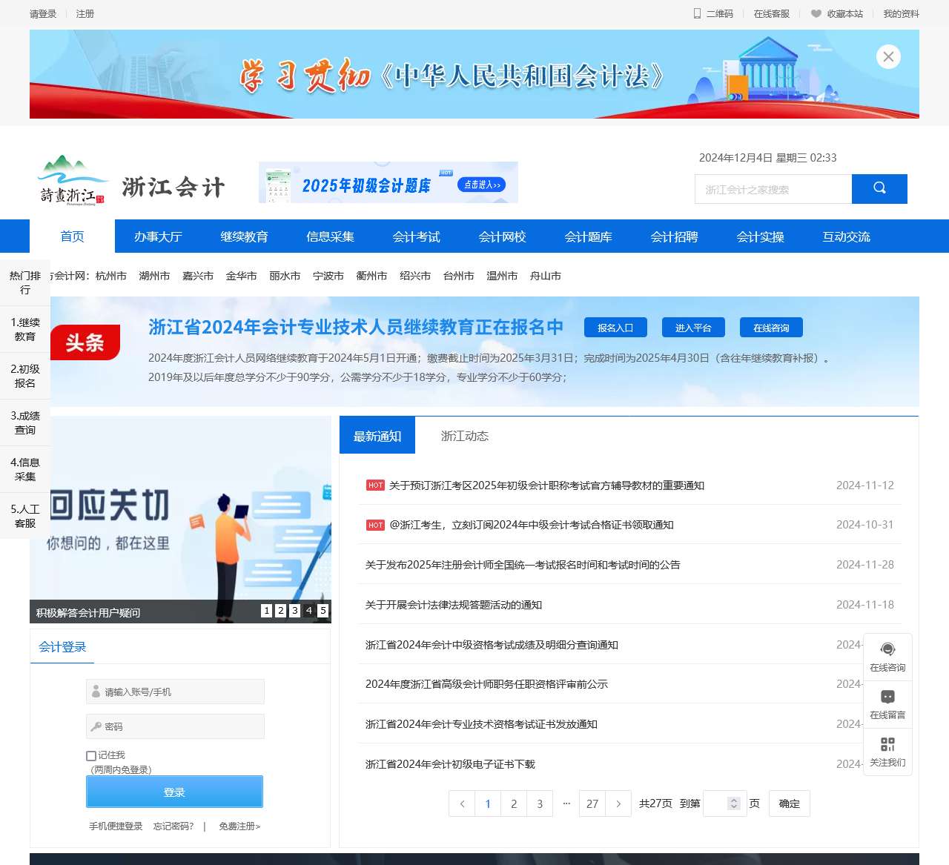Open 在线留言 message icon
Viewport: 949px width, 865px height.
pos(887,697)
